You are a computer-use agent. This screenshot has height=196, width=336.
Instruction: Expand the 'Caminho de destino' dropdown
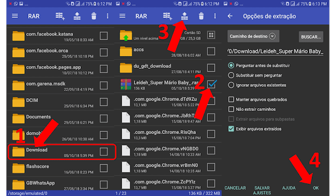[272, 36]
